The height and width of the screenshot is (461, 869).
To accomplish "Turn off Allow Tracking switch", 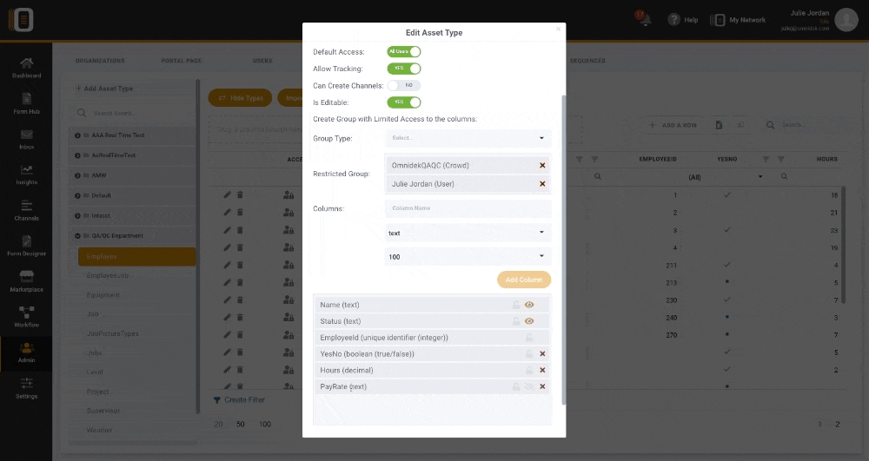I will [x=403, y=69].
